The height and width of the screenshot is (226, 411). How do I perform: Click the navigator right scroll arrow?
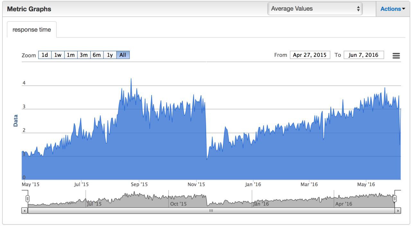(398, 211)
